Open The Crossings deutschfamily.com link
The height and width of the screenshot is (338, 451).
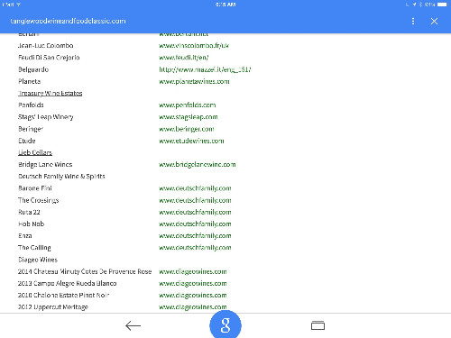[195, 200]
